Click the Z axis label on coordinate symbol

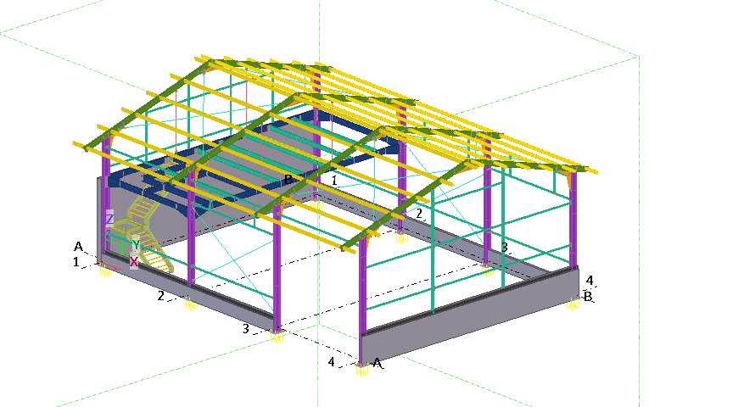pyautogui.click(x=109, y=219)
